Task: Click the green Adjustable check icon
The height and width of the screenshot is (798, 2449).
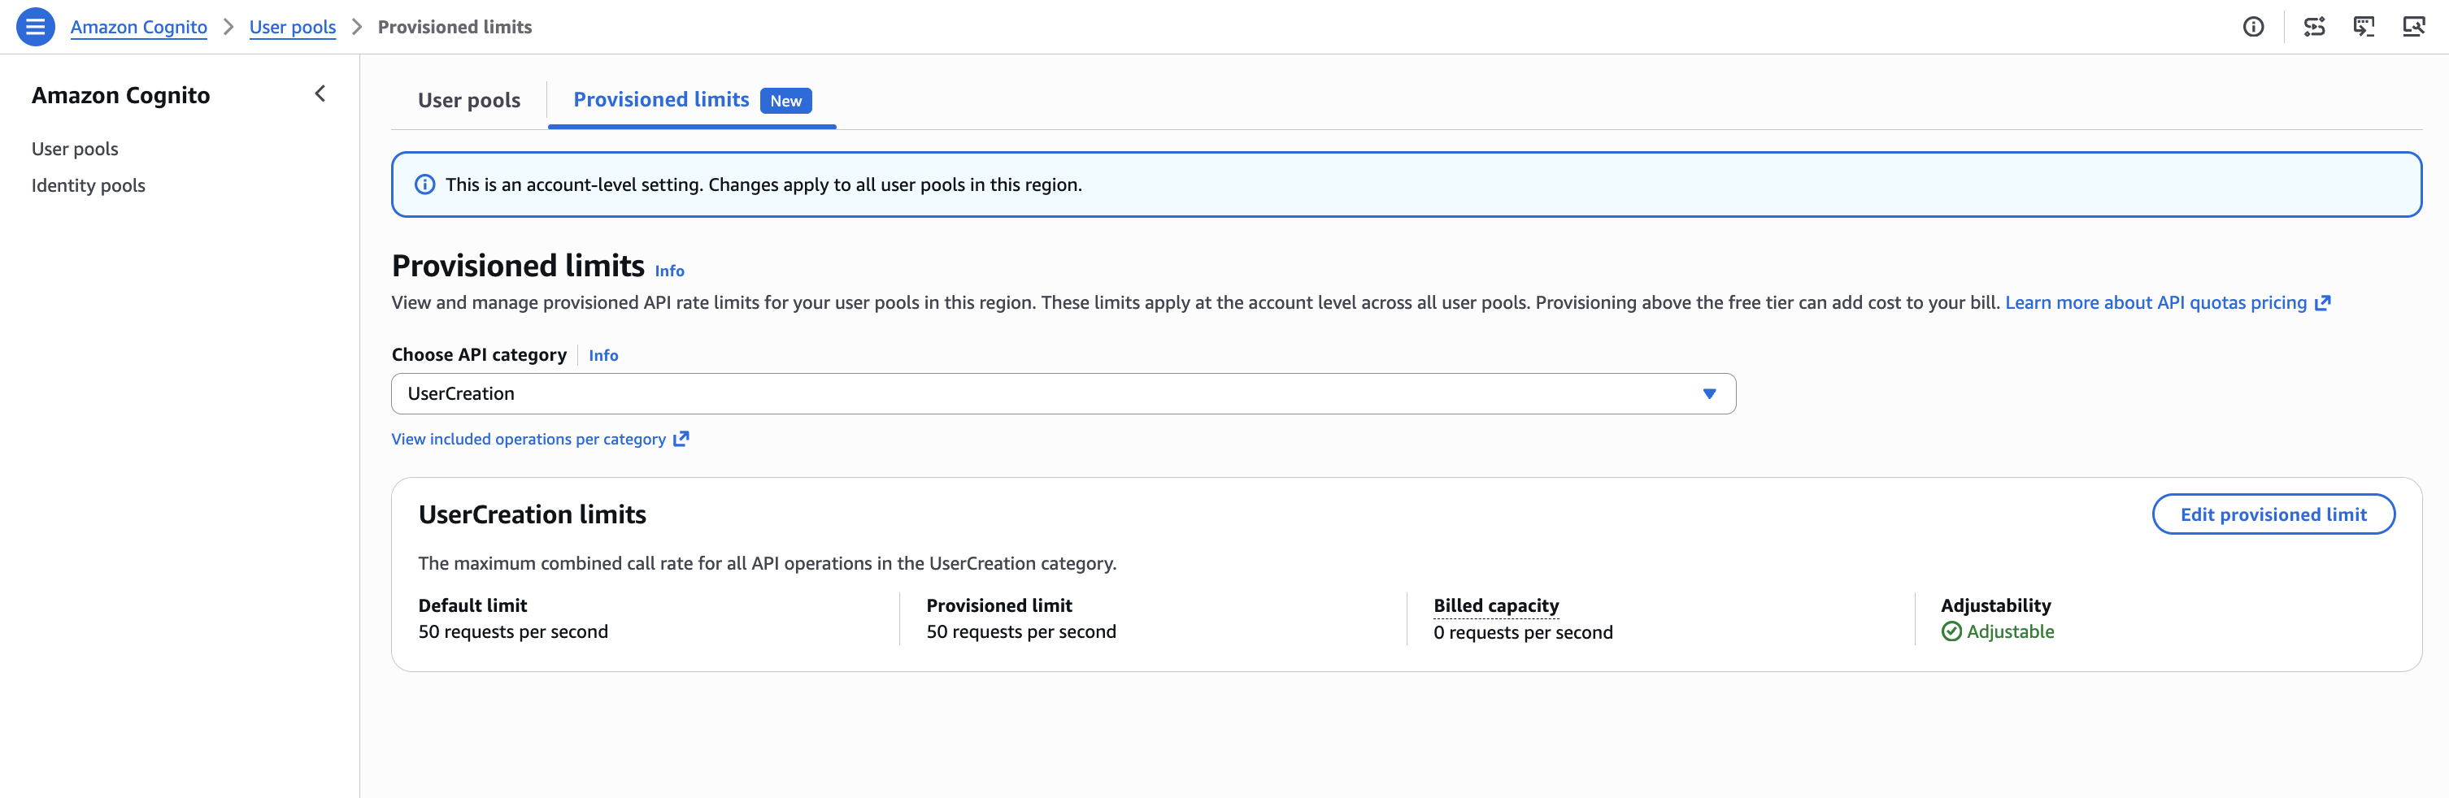Action: tap(1951, 631)
